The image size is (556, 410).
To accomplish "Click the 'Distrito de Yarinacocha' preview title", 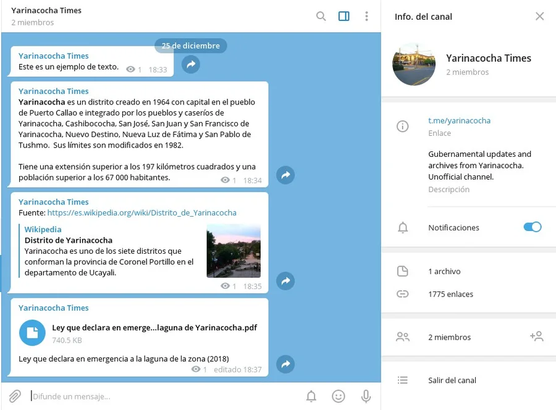I will pos(69,240).
